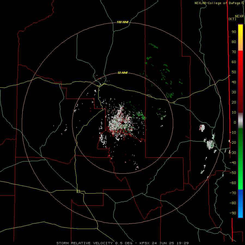This screenshot has height=245, width=245.
Task: Click the positive "30" scale value
Action: click(234, 92)
